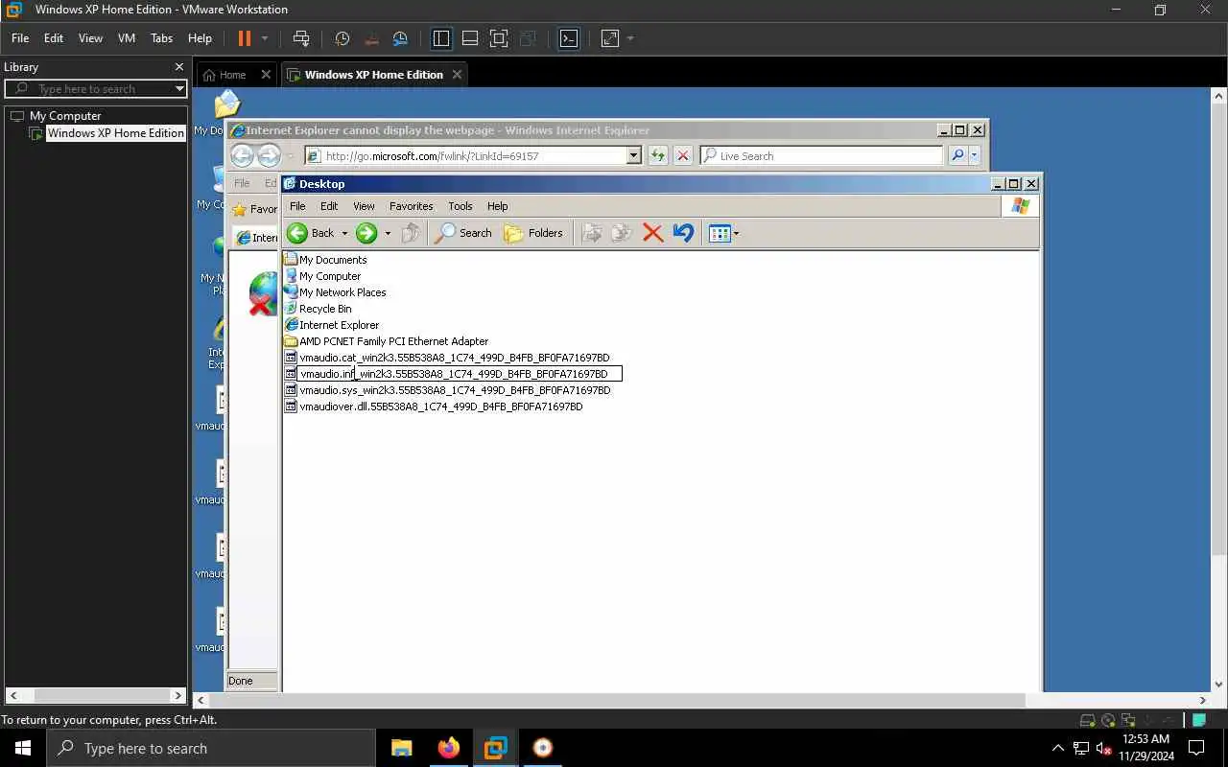1228x767 pixels.
Task: Click the VMware Workstation taskbar icon
Action: (495, 748)
